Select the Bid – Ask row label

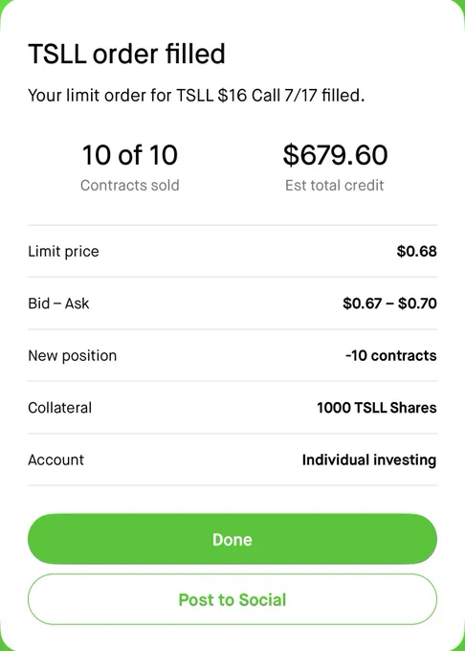point(58,303)
